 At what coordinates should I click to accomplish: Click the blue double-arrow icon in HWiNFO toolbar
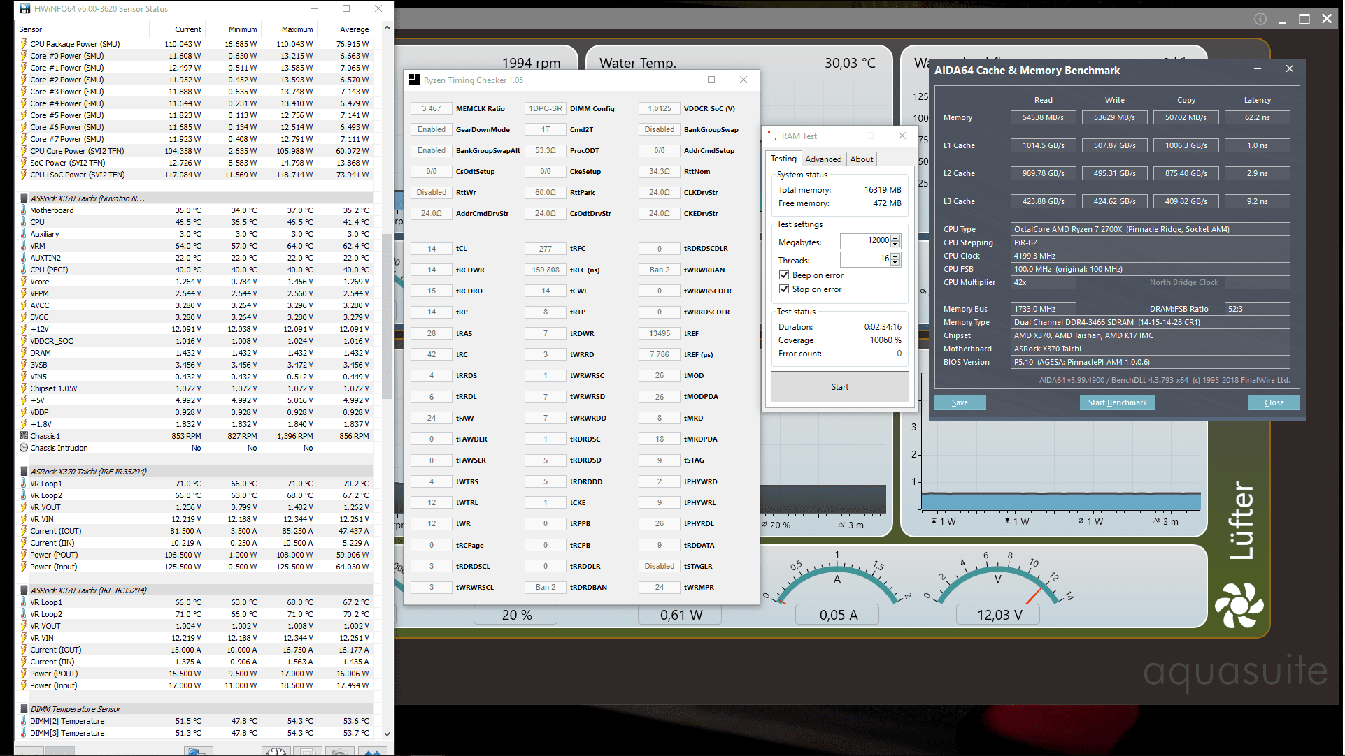click(373, 752)
